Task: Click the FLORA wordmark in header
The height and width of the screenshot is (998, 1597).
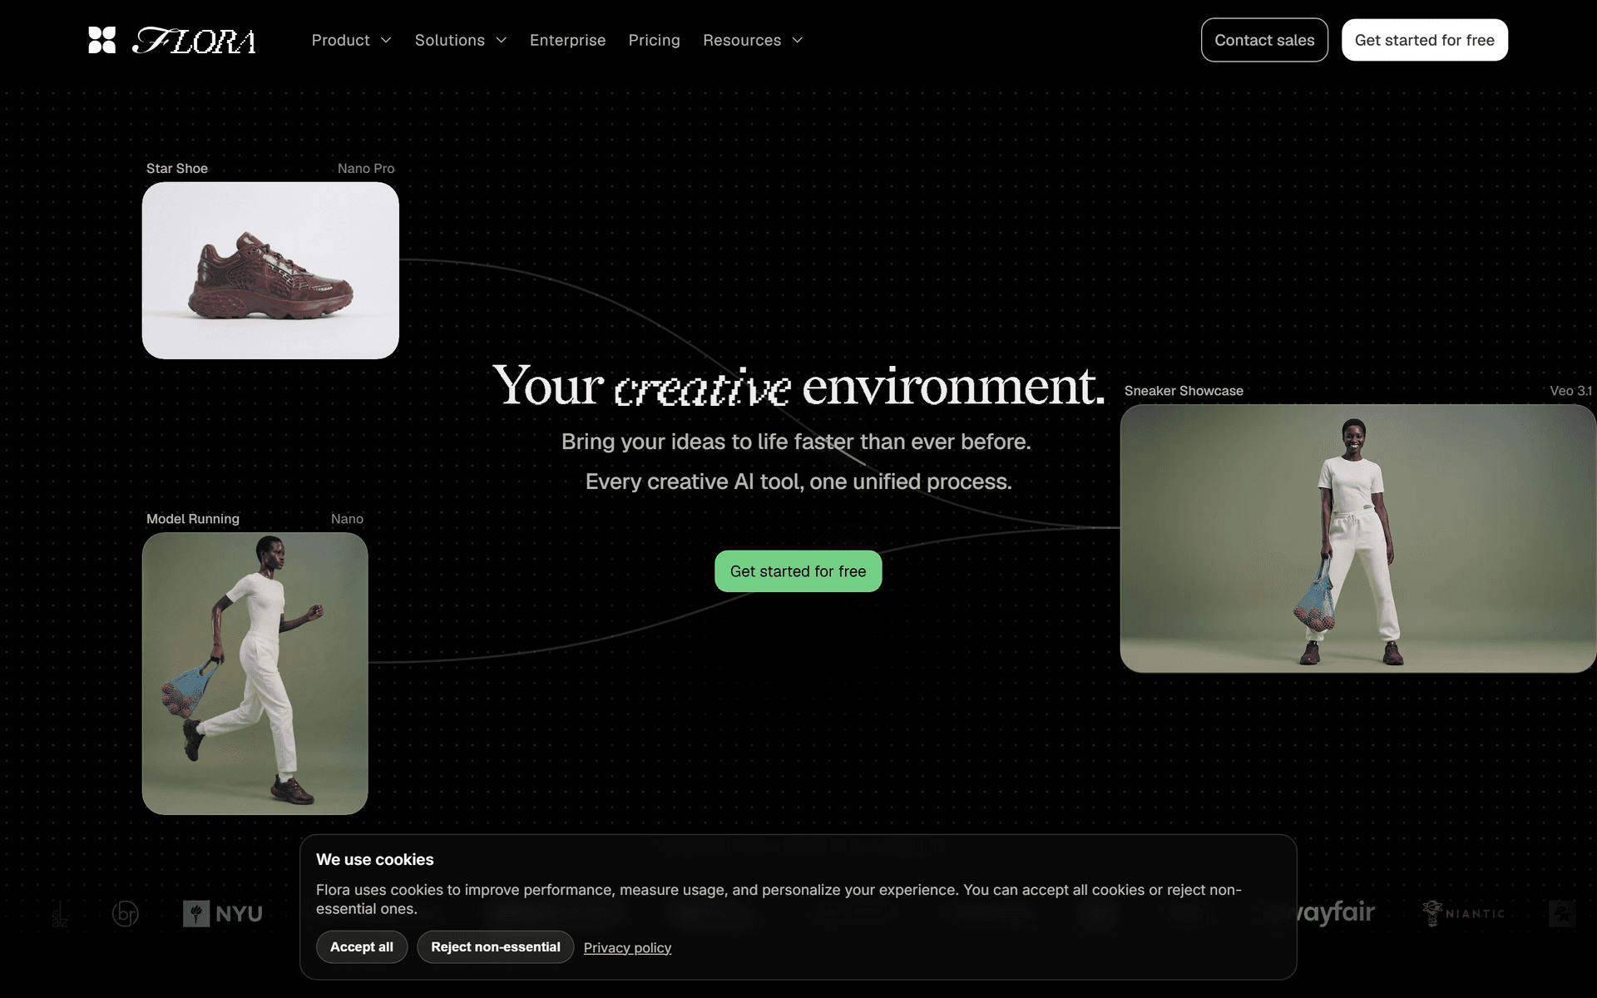Action: [x=194, y=41]
